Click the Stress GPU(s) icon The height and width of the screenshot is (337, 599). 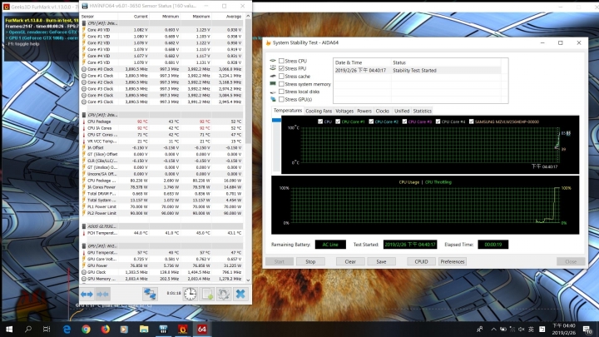click(x=273, y=99)
